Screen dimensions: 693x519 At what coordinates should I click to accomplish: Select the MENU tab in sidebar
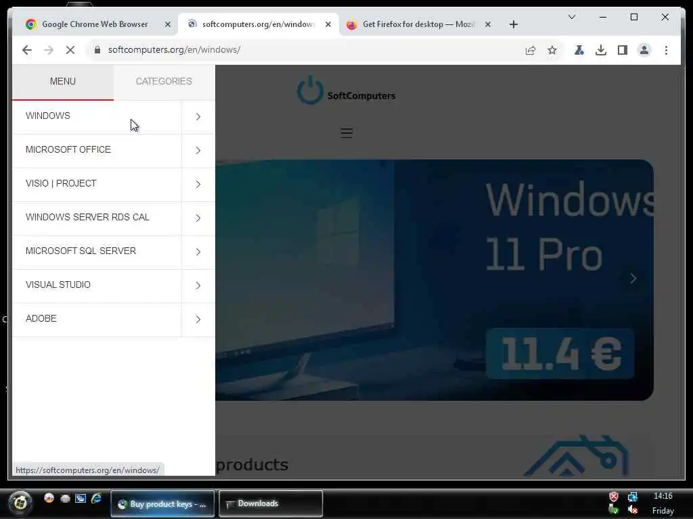click(x=63, y=82)
